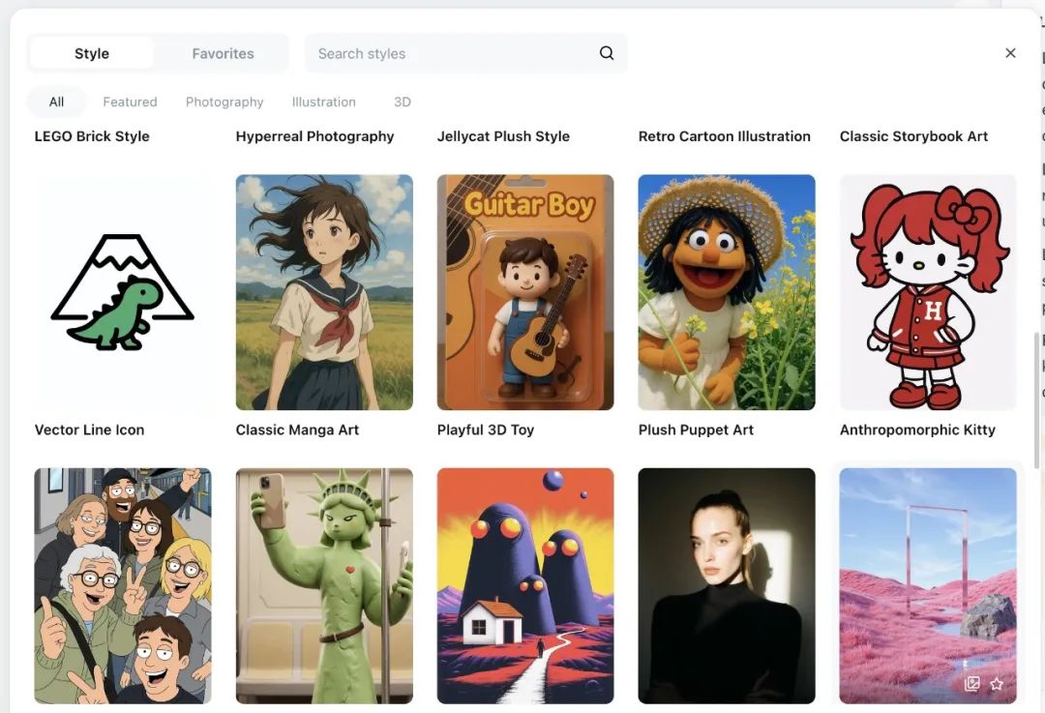The height and width of the screenshot is (713, 1045).
Task: Click the Jellycat Plush Style label
Action: coord(503,136)
